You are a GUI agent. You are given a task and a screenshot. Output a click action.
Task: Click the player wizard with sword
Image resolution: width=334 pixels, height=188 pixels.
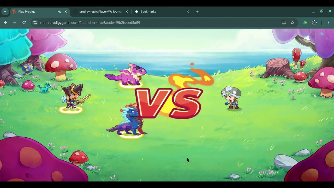pyautogui.click(x=74, y=97)
